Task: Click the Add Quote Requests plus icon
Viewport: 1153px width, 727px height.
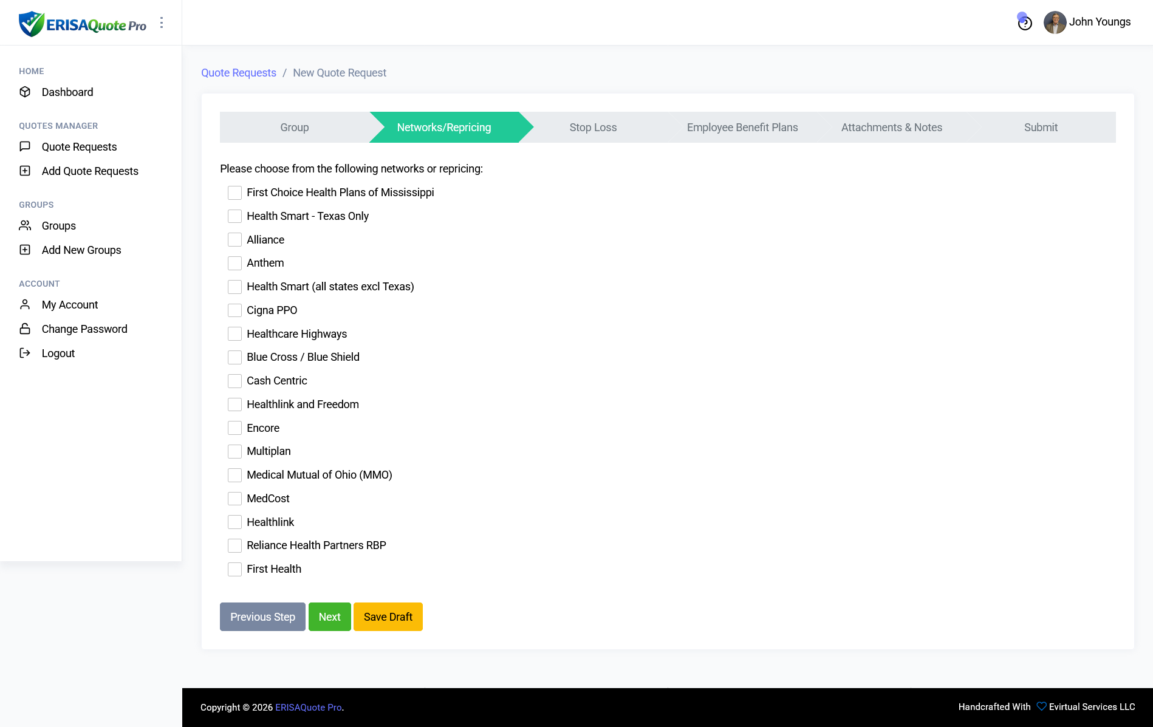Action: pos(25,171)
